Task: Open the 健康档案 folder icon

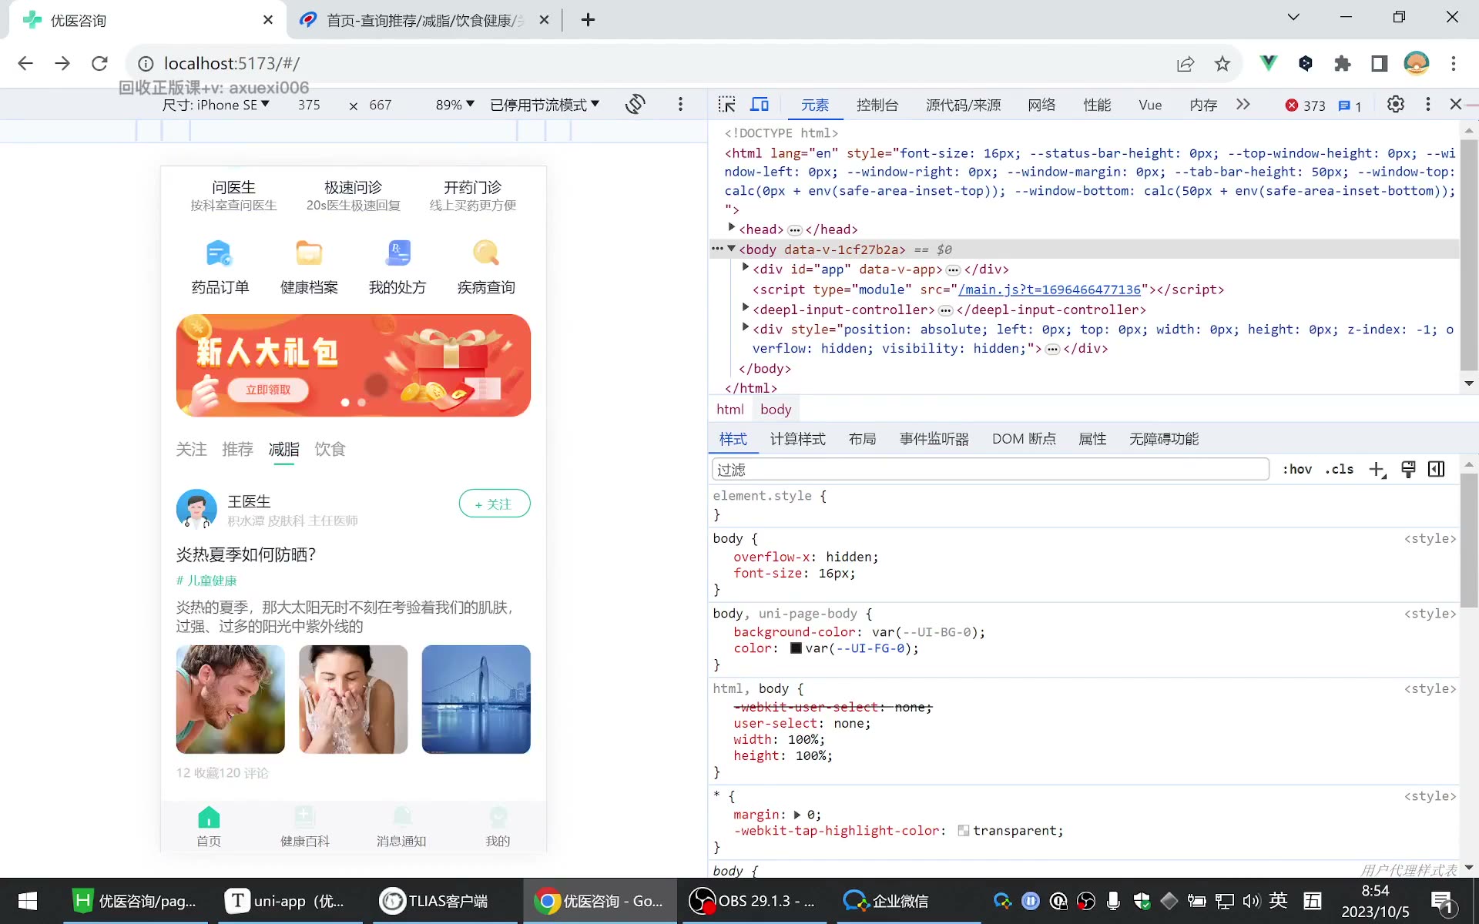Action: click(309, 253)
